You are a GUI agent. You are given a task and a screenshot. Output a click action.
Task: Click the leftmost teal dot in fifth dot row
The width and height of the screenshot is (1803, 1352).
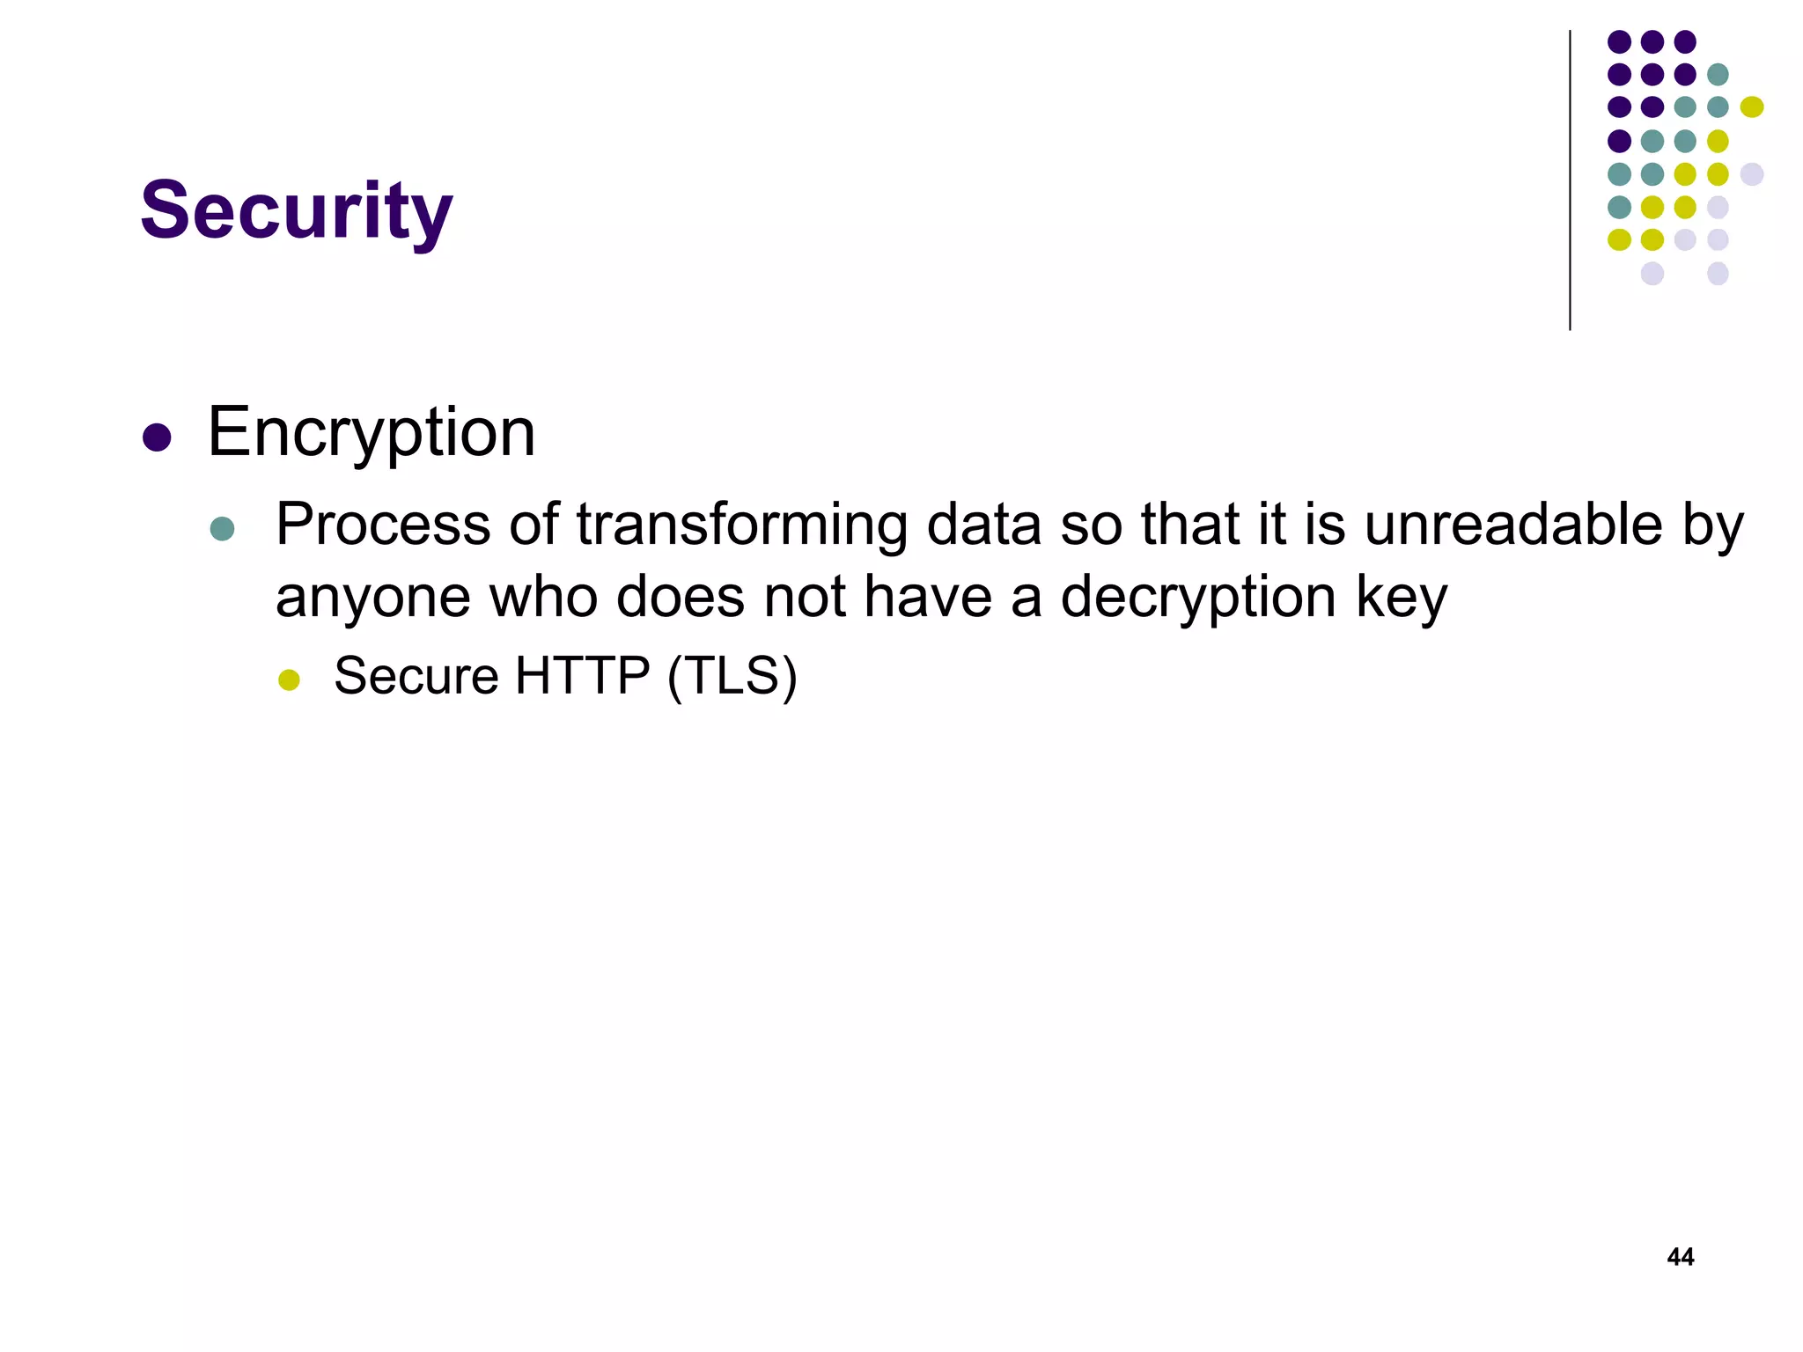(x=1620, y=174)
